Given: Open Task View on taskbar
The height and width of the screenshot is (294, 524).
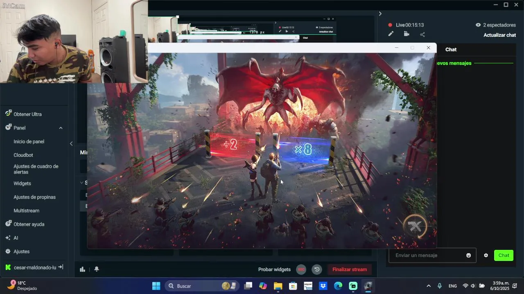Looking at the screenshot, I should coord(248,286).
